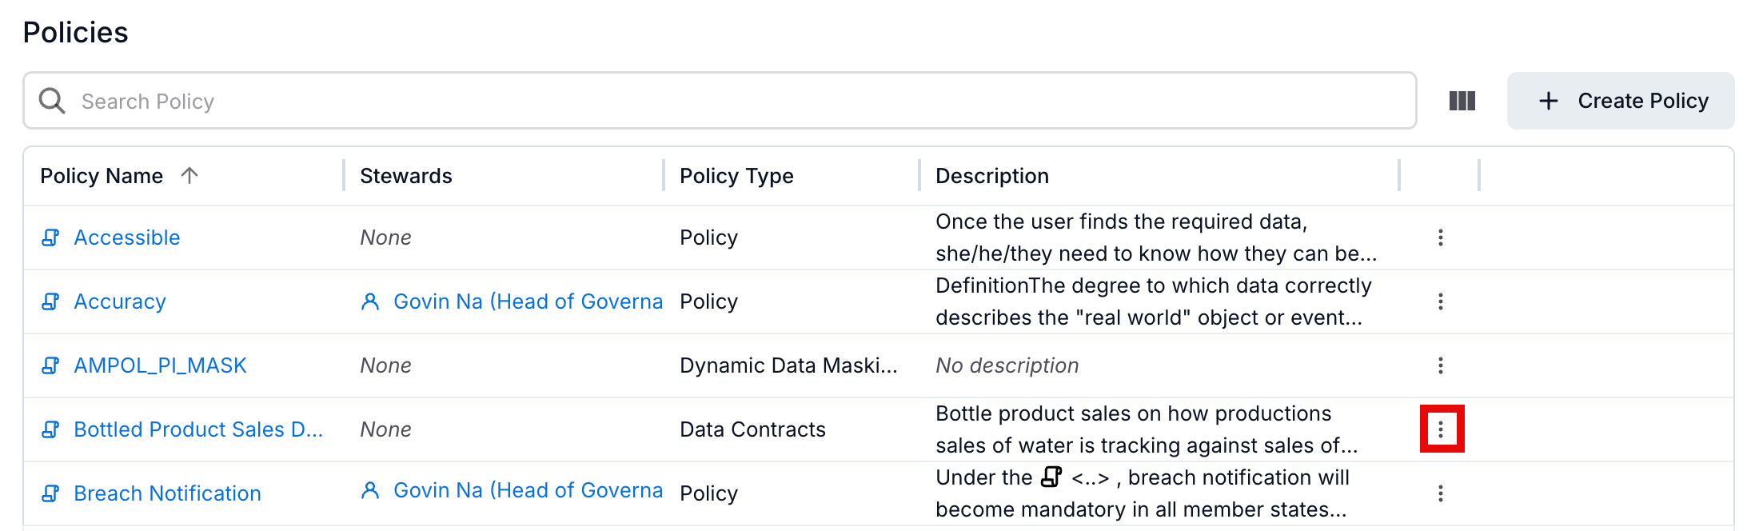Open three-dot menu for Breach Notification

[1441, 493]
